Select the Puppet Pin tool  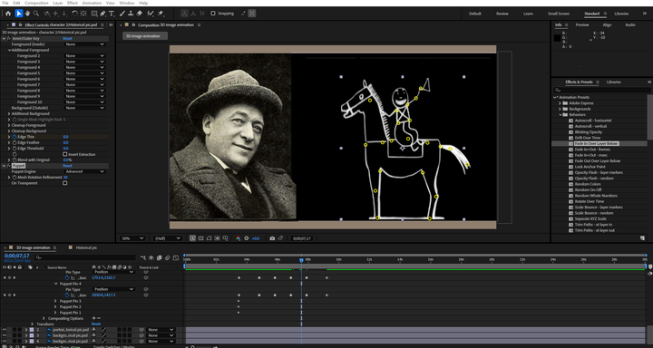pyautogui.click(x=161, y=14)
